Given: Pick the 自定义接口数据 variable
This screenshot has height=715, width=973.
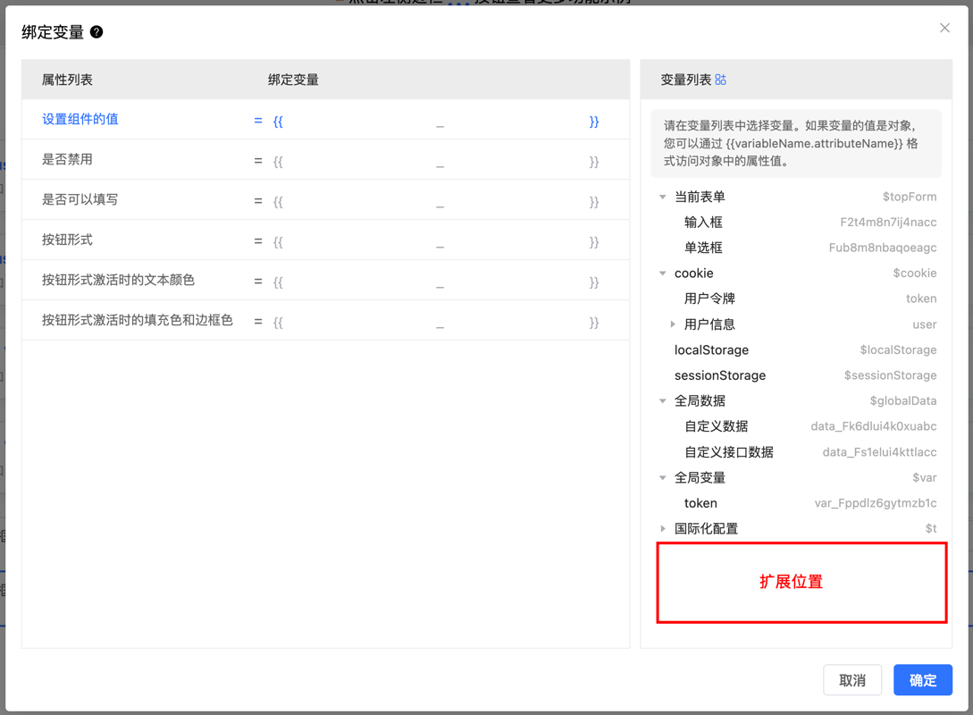Looking at the screenshot, I should tap(728, 452).
